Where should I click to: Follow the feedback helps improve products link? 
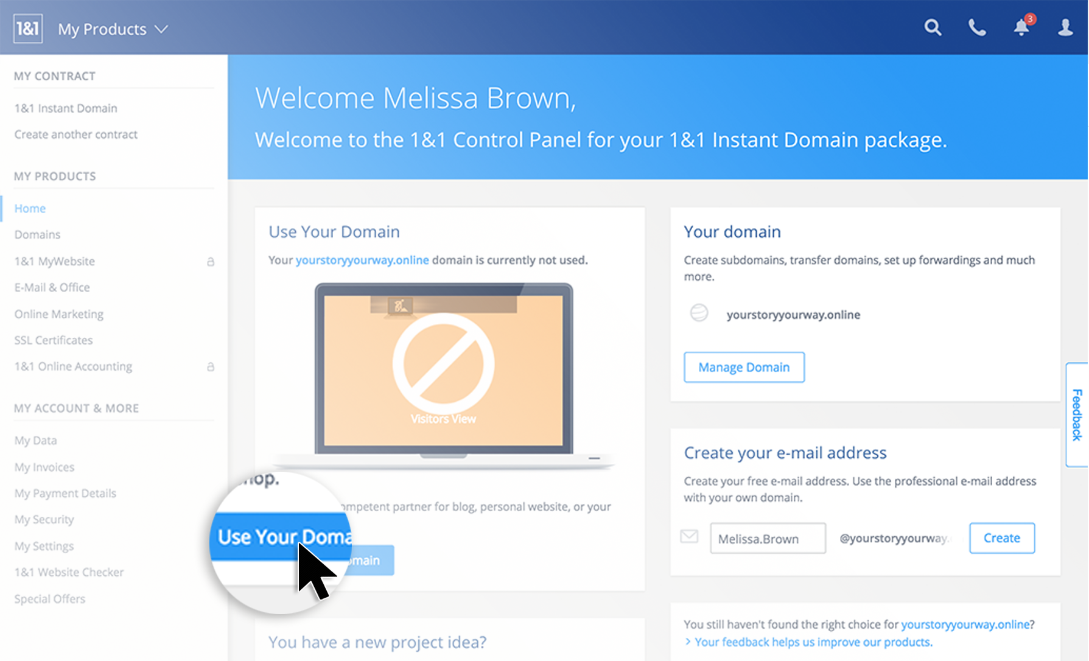click(x=813, y=642)
